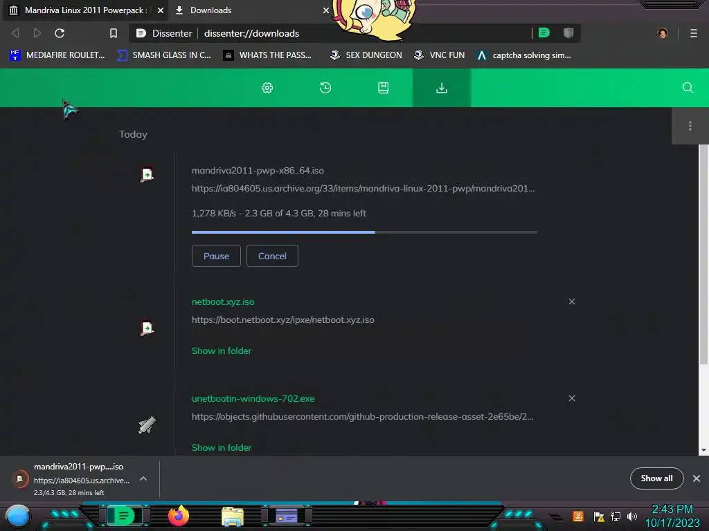This screenshot has height=531, width=709.
Task: Open githubusercontent source URL for unetbootin
Action: click(x=363, y=417)
